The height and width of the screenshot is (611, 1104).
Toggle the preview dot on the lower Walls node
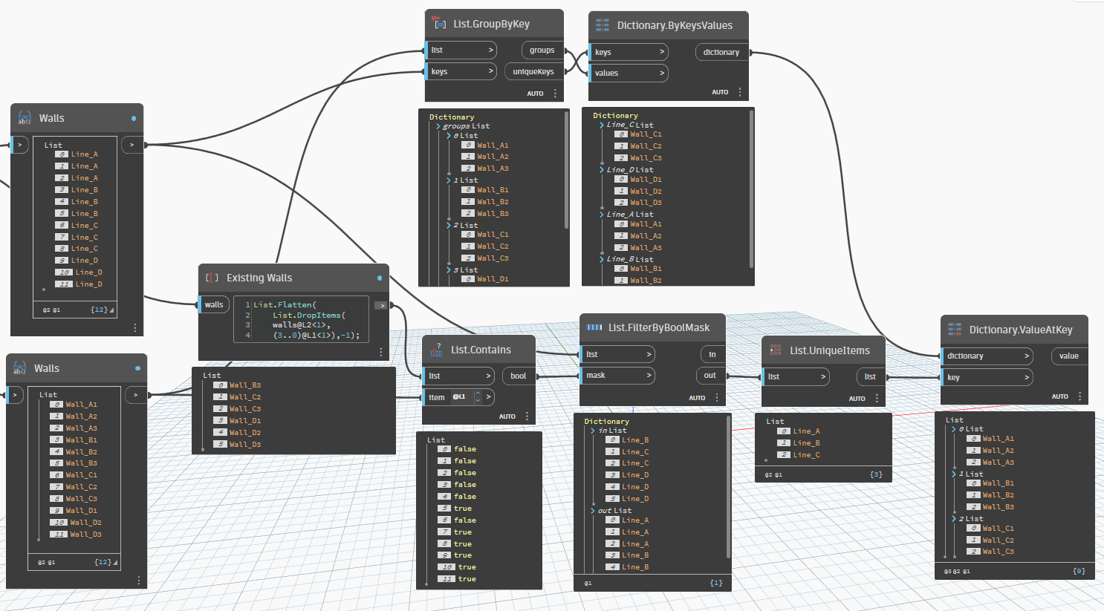137,367
